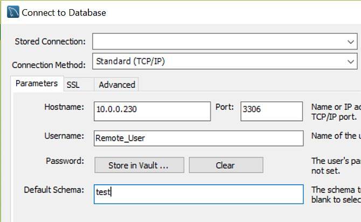Click the MySQL Workbench dolphin icon
361x222 pixels.
click(x=12, y=12)
